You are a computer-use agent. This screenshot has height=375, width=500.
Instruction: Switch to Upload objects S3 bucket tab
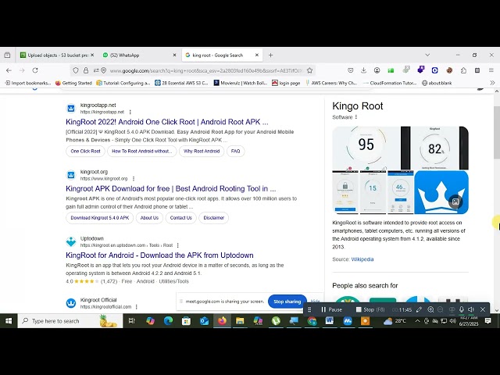(x=57, y=55)
